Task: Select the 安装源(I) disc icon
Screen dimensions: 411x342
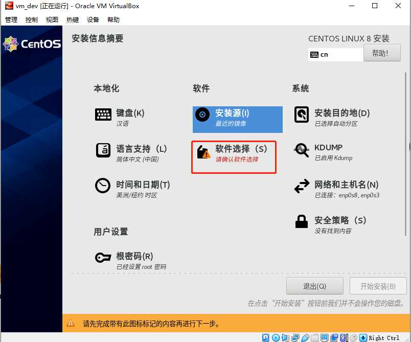Action: (202, 115)
